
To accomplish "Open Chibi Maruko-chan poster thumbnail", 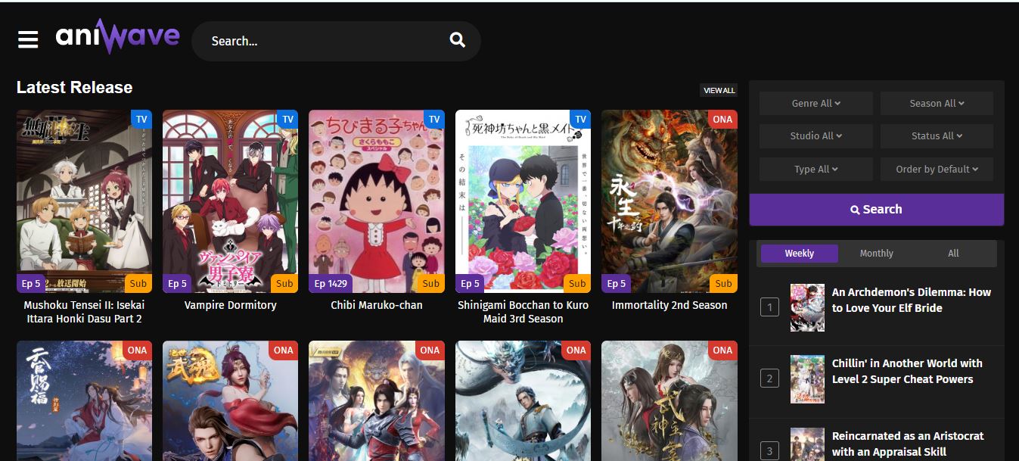I will (377, 201).
